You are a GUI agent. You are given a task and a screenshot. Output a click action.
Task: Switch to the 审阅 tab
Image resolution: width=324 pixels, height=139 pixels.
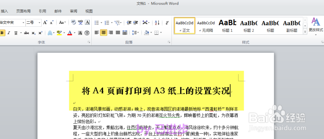click(x=74, y=11)
